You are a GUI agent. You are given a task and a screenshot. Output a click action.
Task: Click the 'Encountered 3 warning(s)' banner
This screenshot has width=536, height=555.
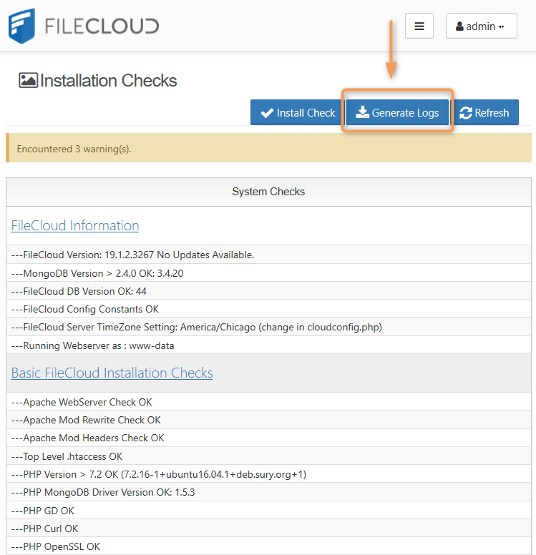(268, 149)
